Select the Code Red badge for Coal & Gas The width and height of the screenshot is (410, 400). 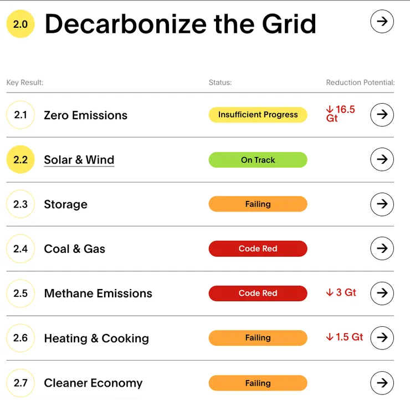pyautogui.click(x=258, y=249)
